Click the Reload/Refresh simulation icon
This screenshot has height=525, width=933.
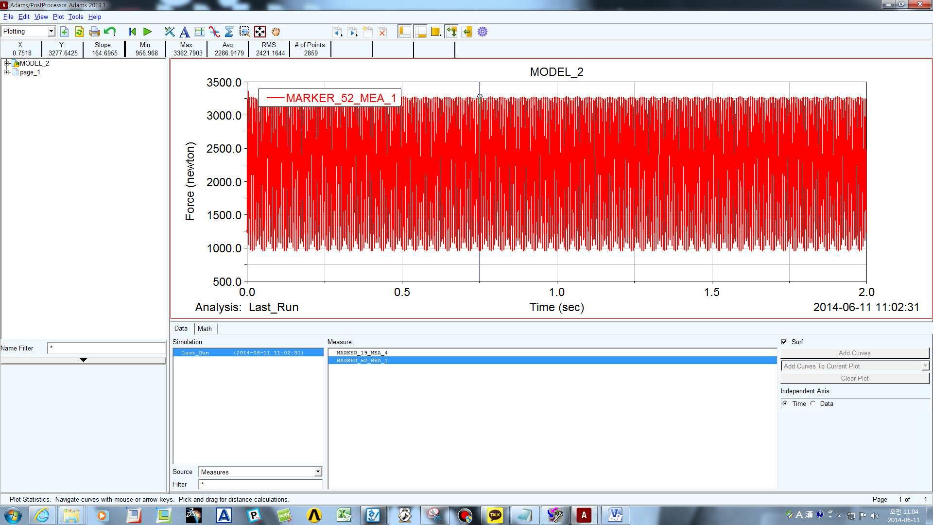coord(79,32)
